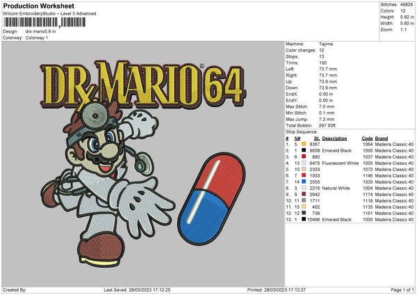
Task: Click the 'Code' column header
Action: pyautogui.click(x=367, y=138)
